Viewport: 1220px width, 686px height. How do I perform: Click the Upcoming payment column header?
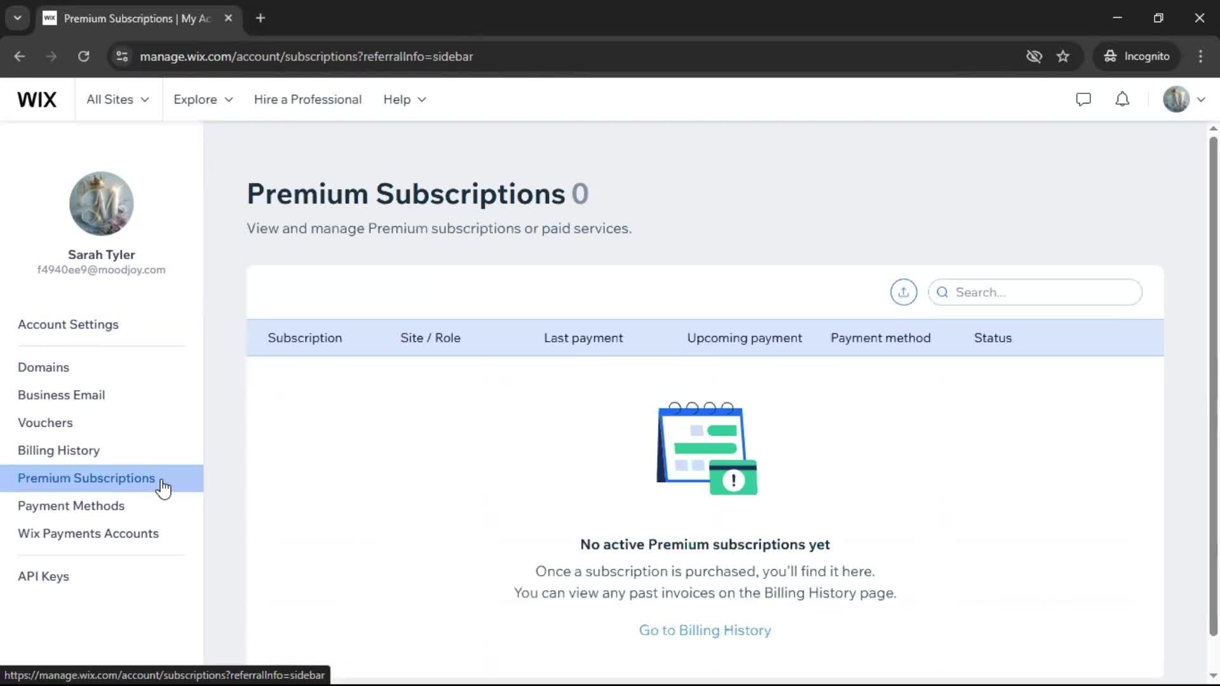tap(744, 338)
